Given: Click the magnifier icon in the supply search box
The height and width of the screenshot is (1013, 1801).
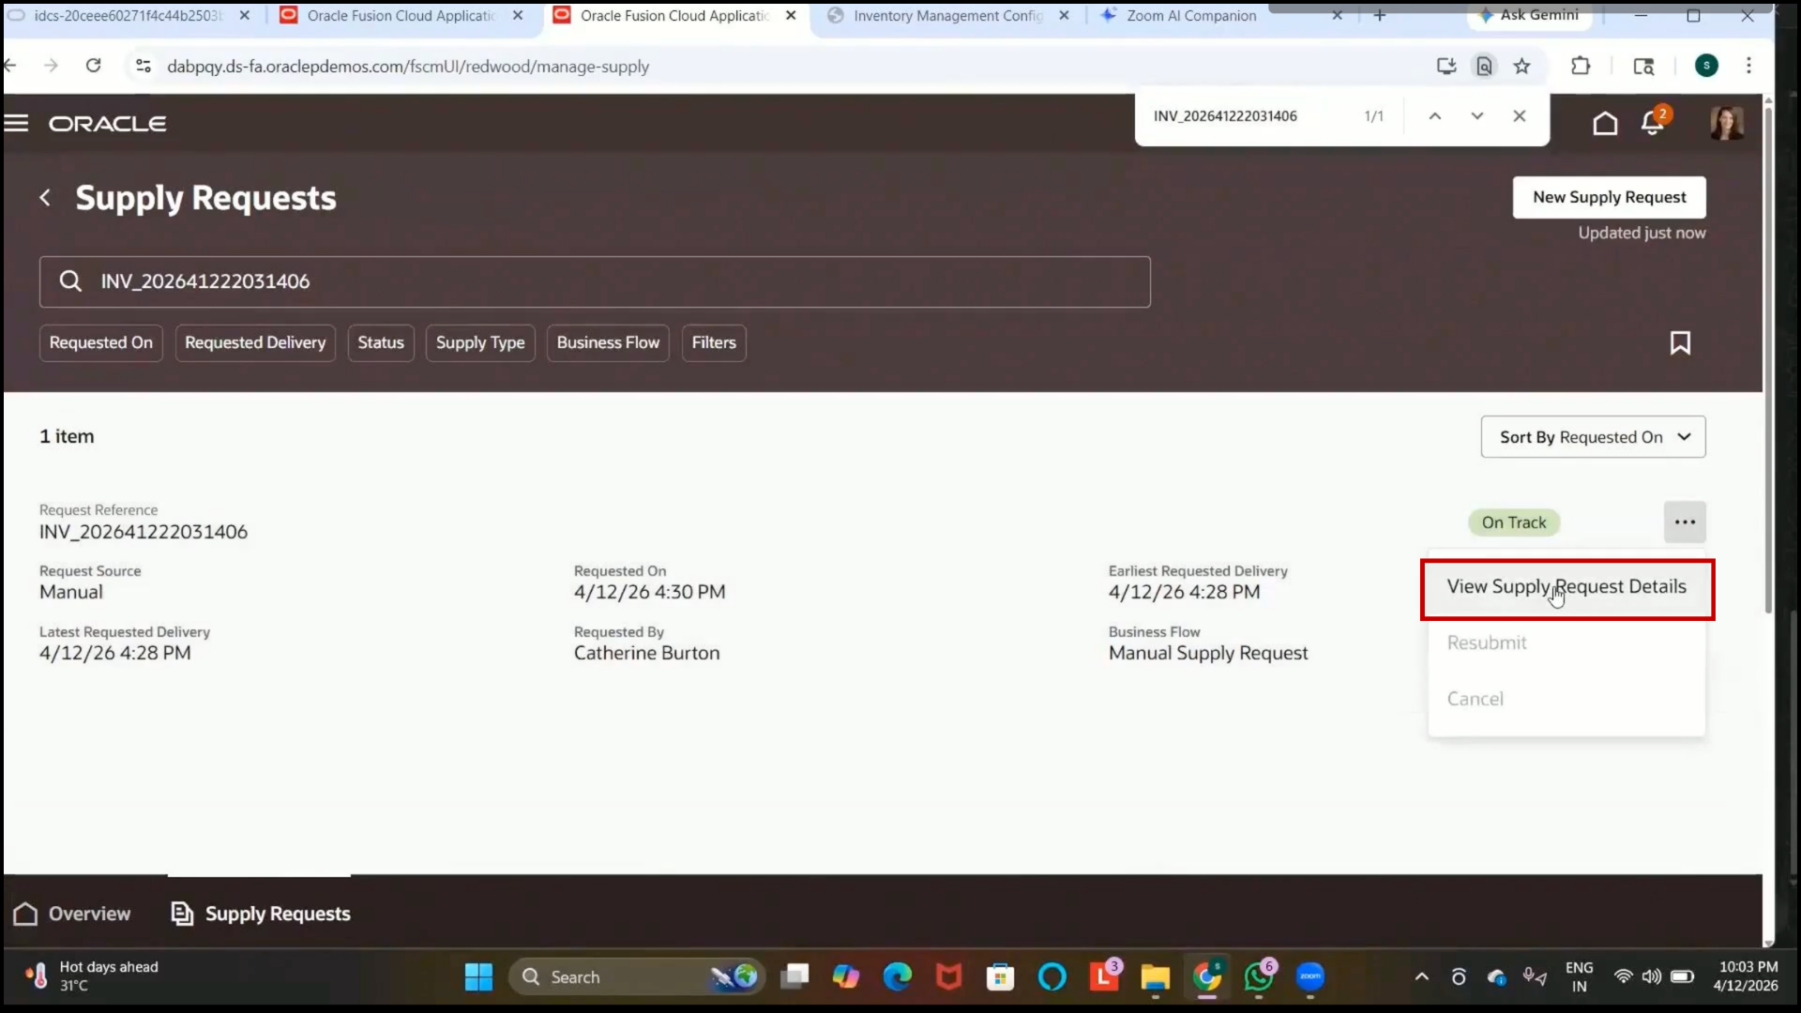Looking at the screenshot, I should [70, 281].
